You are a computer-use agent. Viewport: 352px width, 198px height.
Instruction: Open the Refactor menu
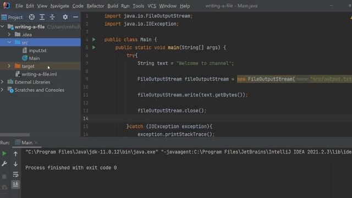pyautogui.click(x=95, y=6)
